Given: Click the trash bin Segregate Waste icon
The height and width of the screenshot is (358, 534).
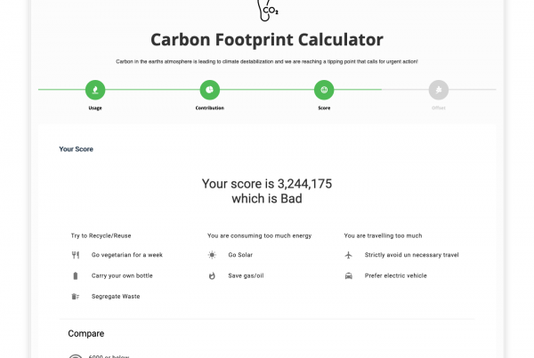Looking at the screenshot, I should click(76, 297).
